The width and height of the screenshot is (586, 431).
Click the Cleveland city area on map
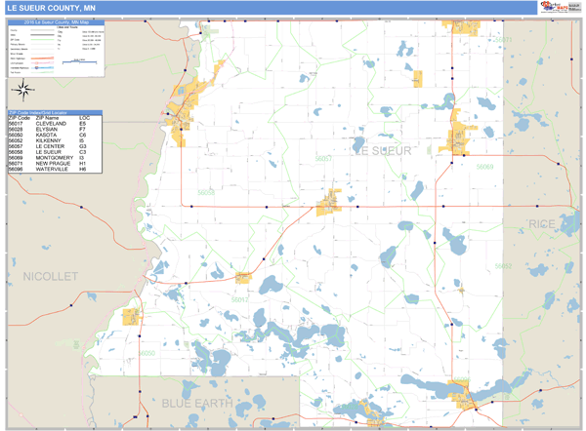[x=243, y=278]
